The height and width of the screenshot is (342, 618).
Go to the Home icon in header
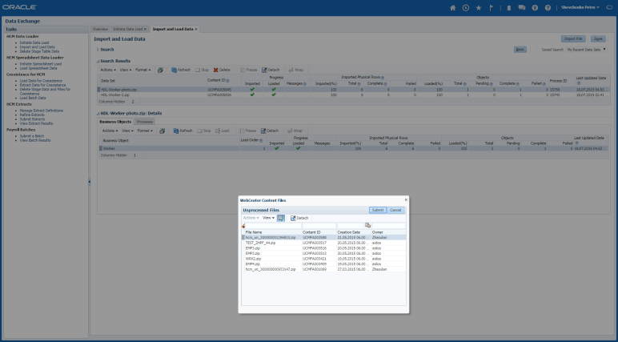click(x=452, y=8)
